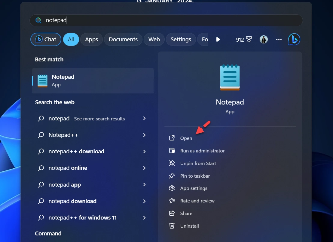Choose Rate and review
This screenshot has width=333, height=242.
pos(197,201)
